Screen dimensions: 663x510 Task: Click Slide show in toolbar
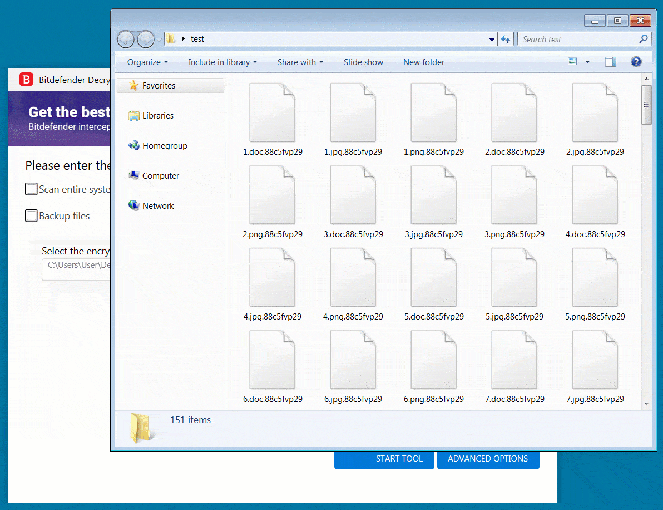pos(363,62)
